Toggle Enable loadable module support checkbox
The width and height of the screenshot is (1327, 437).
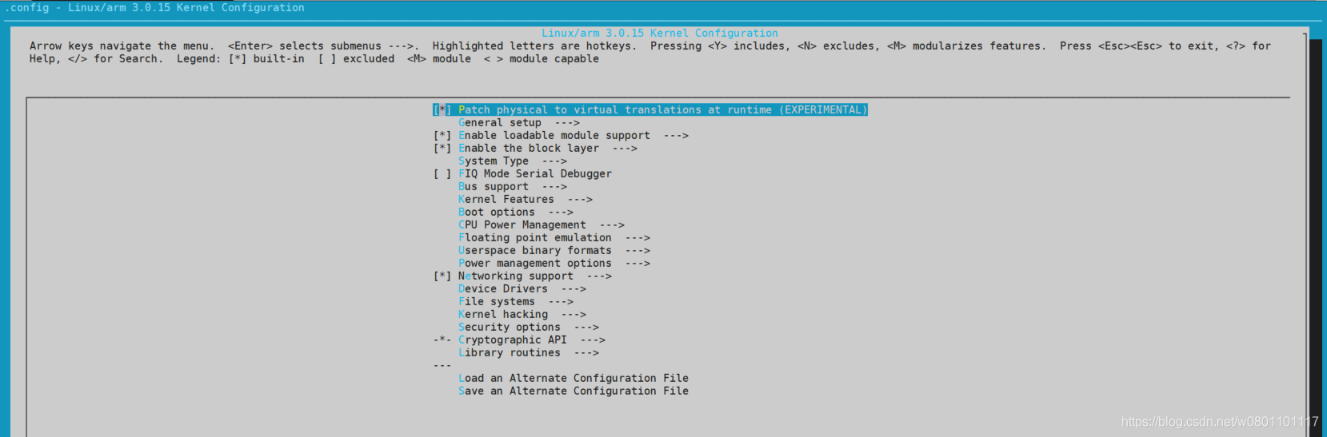442,135
